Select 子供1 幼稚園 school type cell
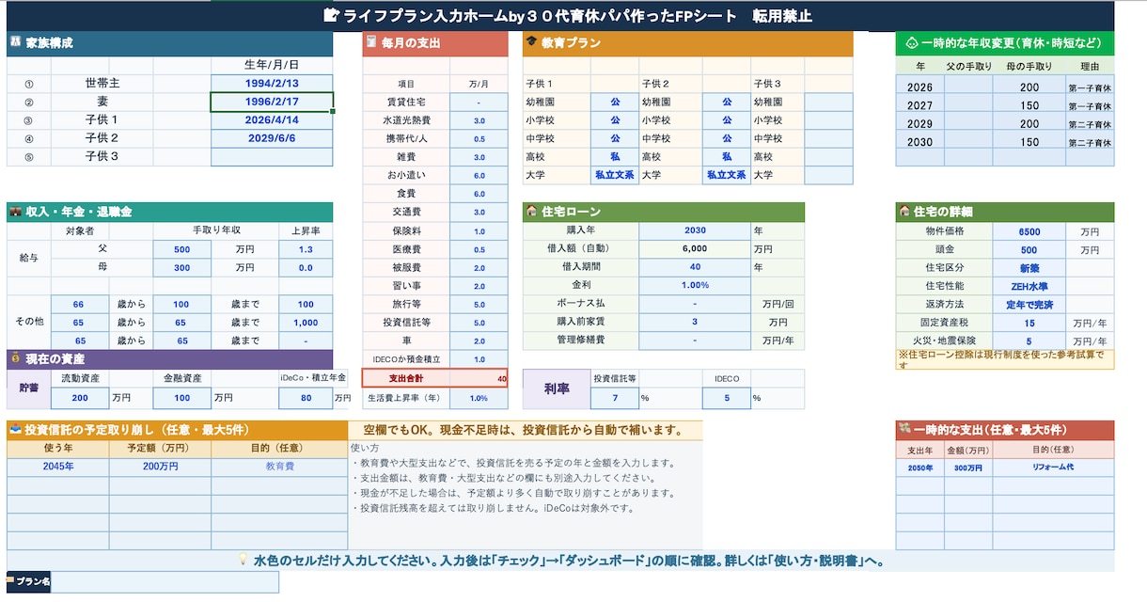The width and height of the screenshot is (1147, 602). click(615, 102)
